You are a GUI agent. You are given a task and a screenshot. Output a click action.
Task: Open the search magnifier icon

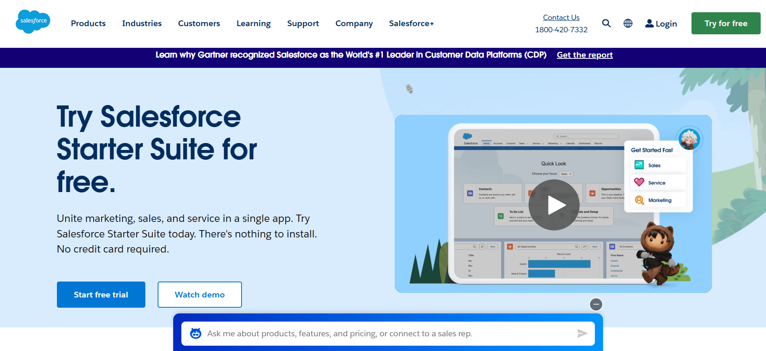pos(606,23)
